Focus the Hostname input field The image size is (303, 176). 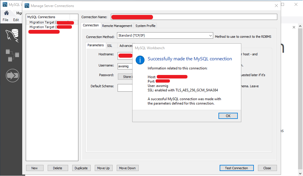(x=125, y=56)
